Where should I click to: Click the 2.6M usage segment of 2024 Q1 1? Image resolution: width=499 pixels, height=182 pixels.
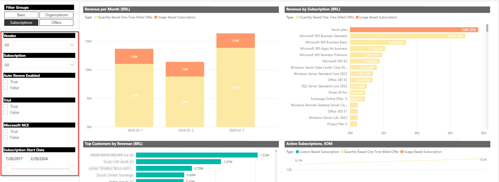(x=134, y=56)
